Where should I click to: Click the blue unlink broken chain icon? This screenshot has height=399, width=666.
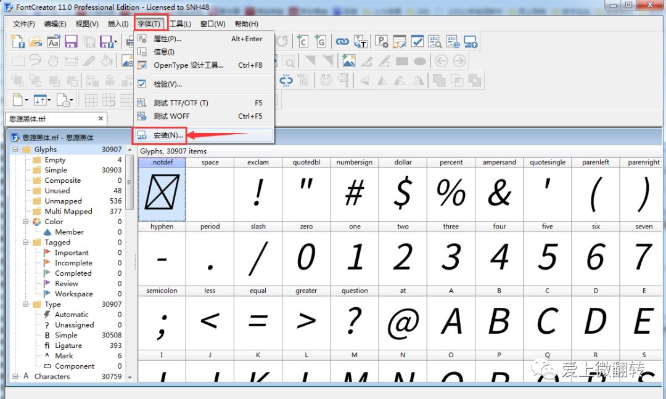tap(286, 80)
